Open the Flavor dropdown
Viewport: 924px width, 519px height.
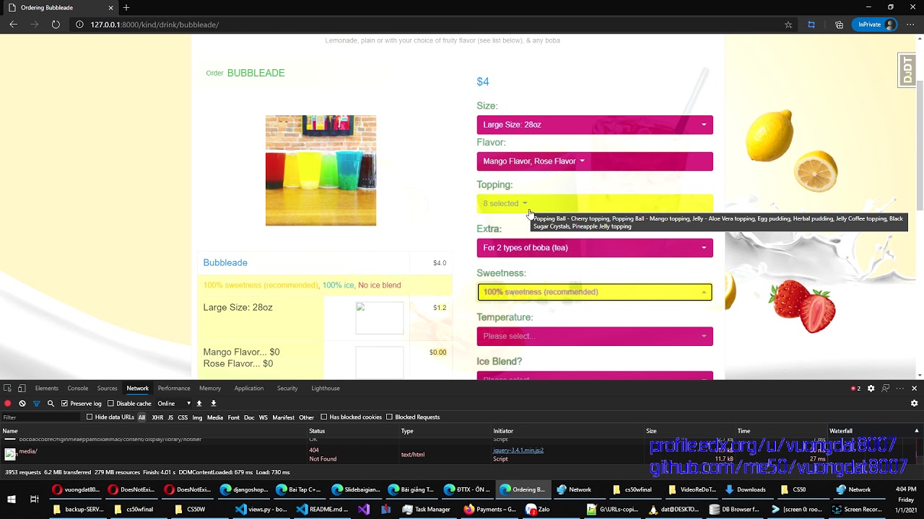[595, 161]
